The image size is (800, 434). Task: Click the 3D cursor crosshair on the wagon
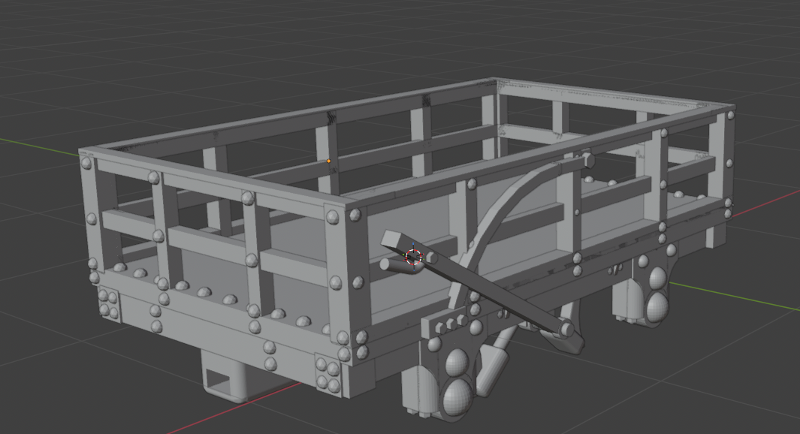414,257
